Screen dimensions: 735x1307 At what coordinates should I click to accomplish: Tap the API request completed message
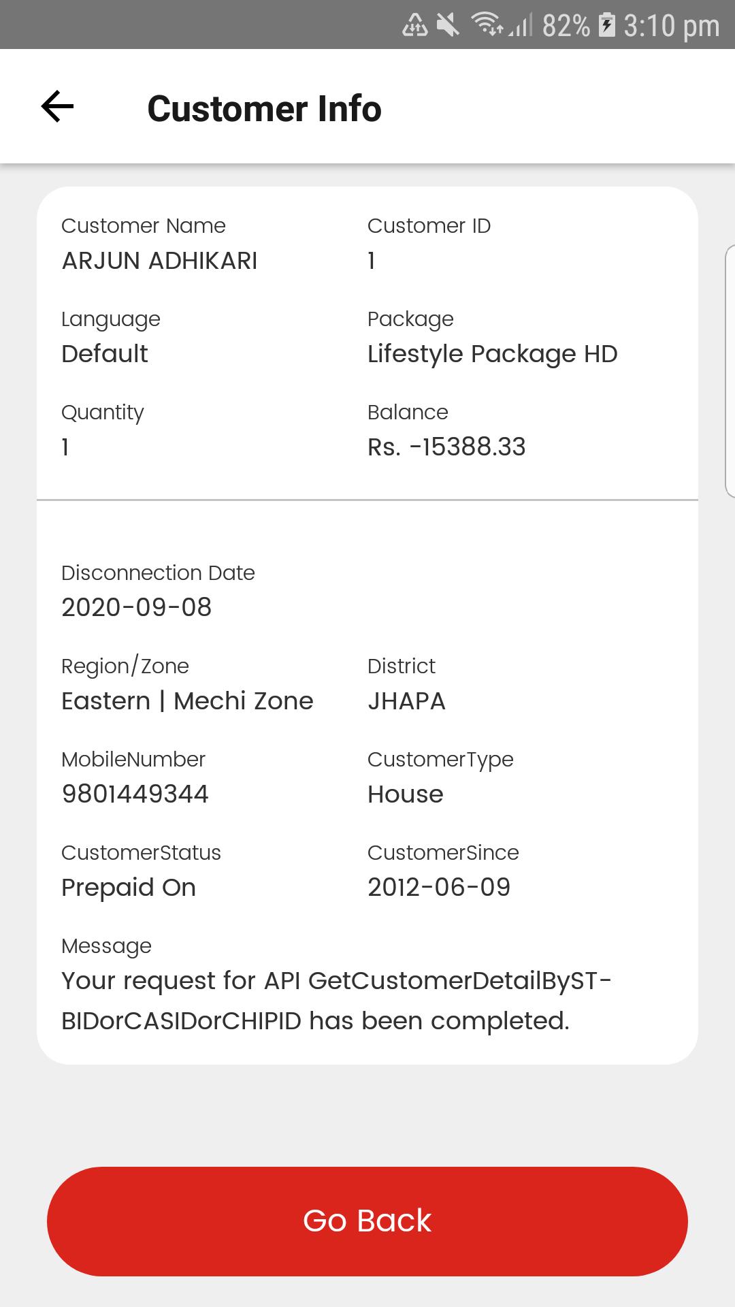336,1001
